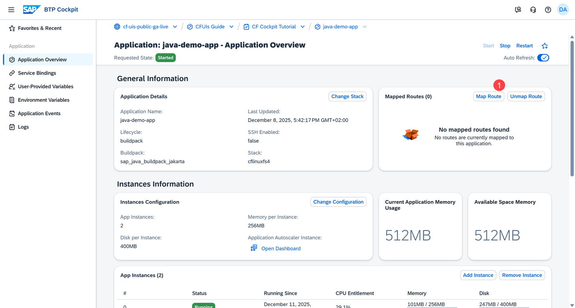Viewport: 575px width, 308px height.
Task: Open the Autoscaler Open Dashboard link
Action: point(281,249)
